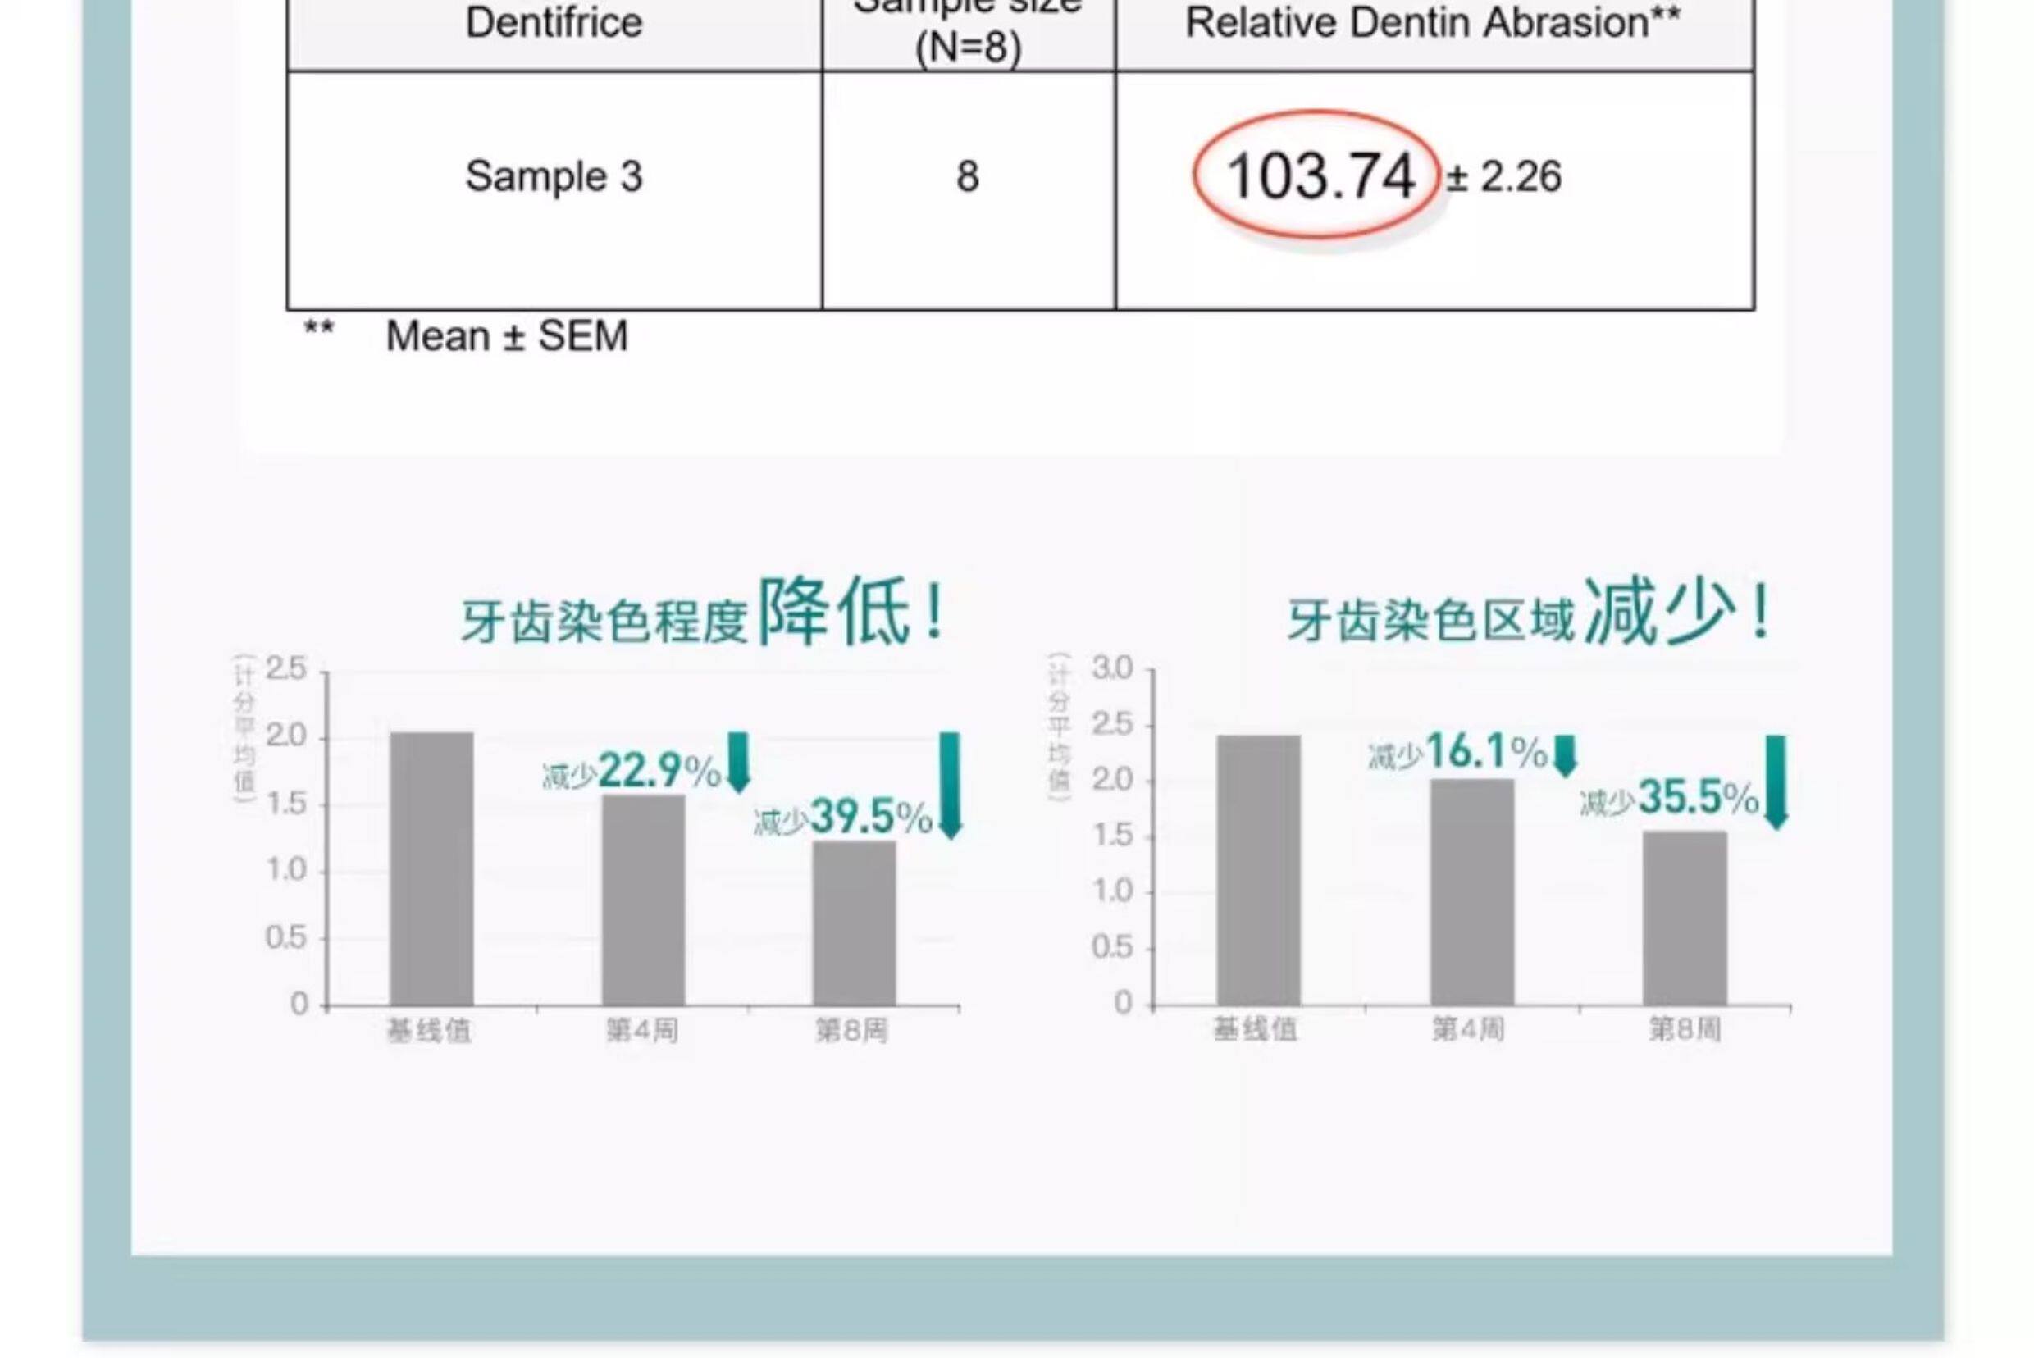Click the green arrow beside 39.5%

click(x=951, y=785)
